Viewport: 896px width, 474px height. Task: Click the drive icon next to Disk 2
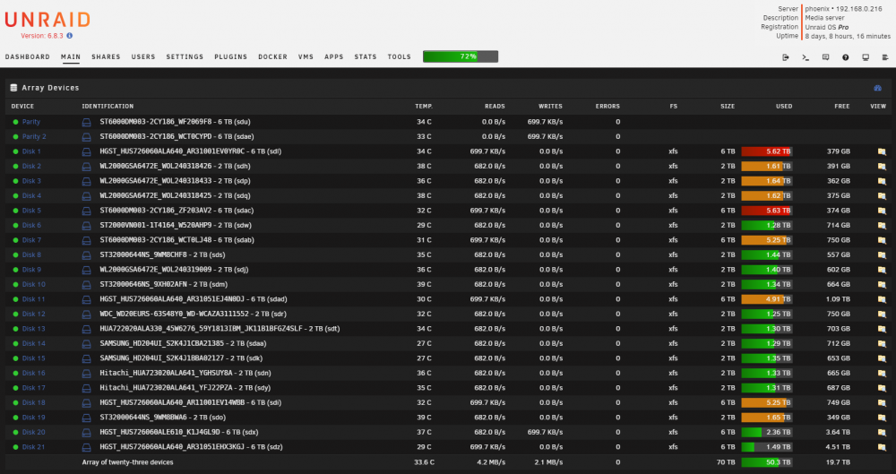point(86,167)
